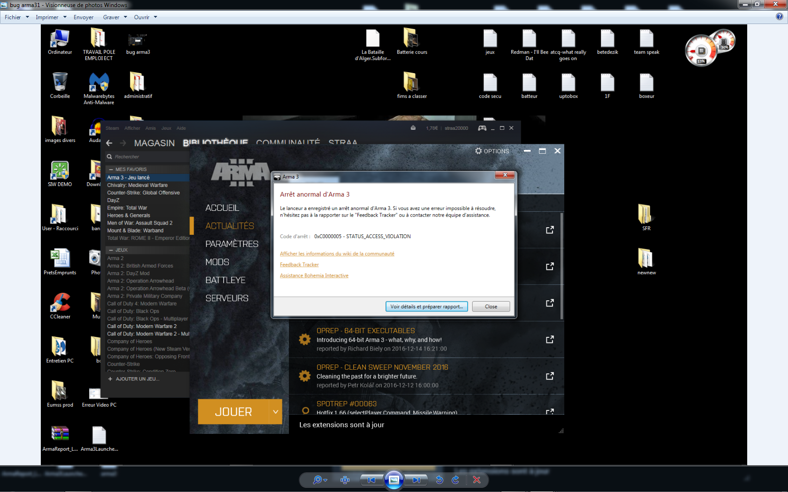The image size is (788, 492).
Task: Select Chivalry: Medieval Warfare in Steam
Action: click(137, 185)
